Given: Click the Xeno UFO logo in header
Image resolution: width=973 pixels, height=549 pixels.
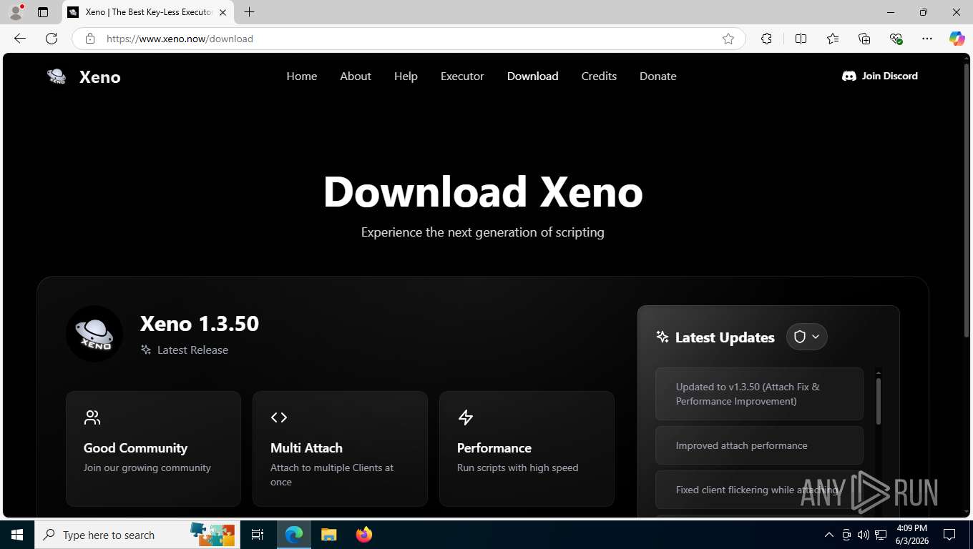Looking at the screenshot, I should 57,76.
